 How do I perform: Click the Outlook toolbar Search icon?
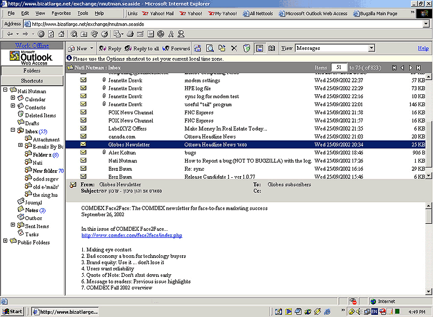210,48
